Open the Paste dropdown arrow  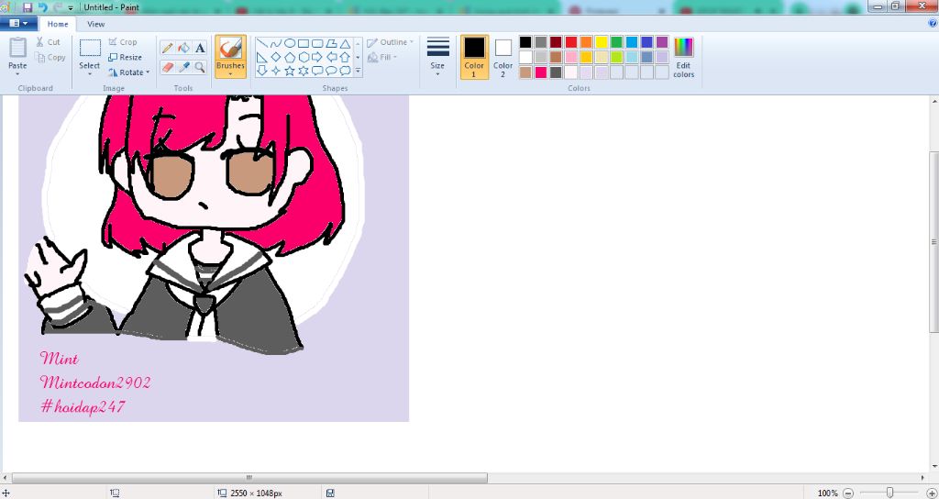coord(18,73)
